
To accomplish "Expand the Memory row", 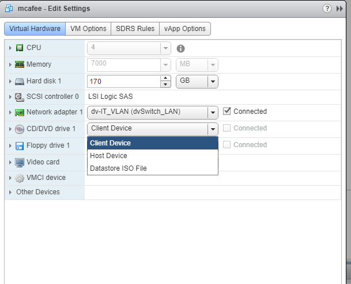I will point(10,64).
